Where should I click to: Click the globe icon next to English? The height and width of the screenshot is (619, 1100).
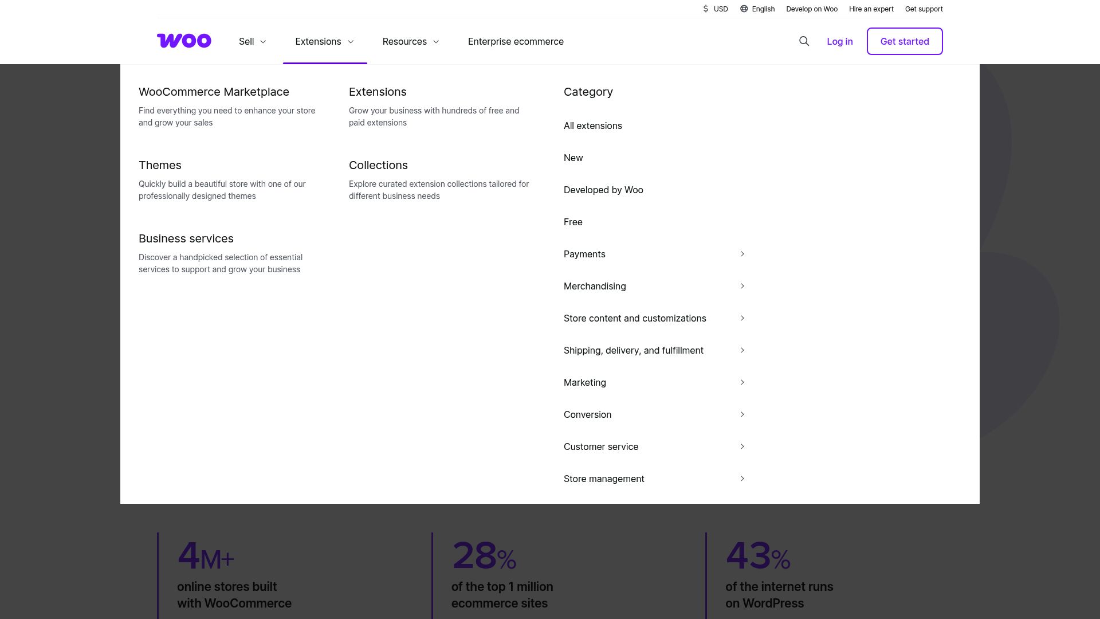(x=743, y=9)
